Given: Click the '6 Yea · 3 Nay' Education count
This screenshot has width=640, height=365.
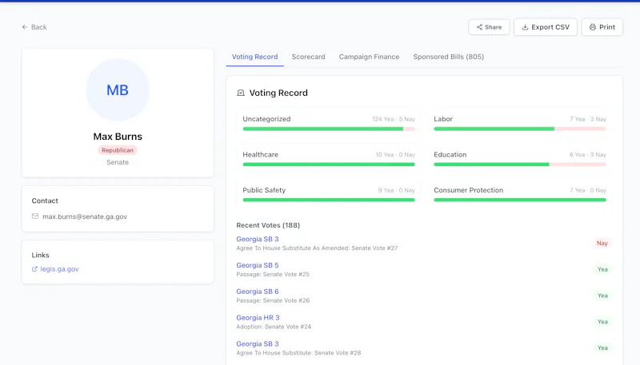Looking at the screenshot, I should (588, 154).
